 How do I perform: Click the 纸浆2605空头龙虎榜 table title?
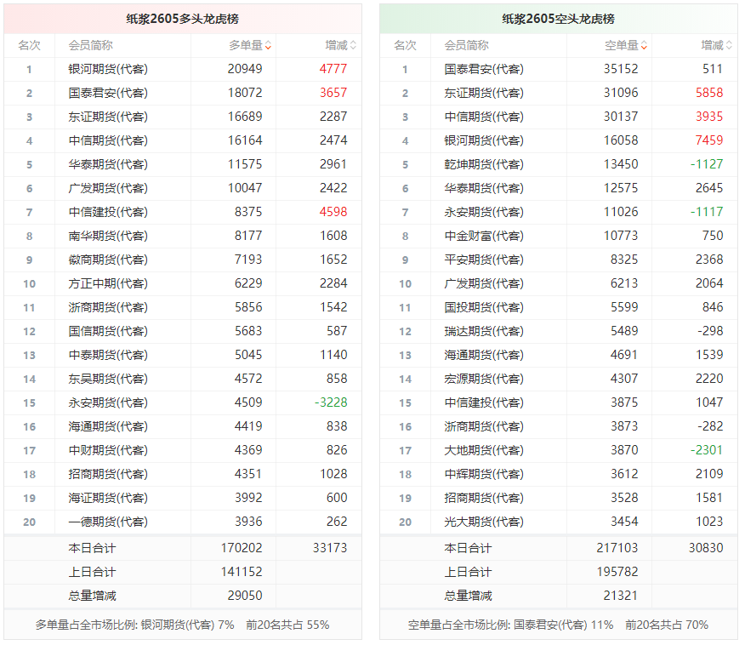click(558, 19)
